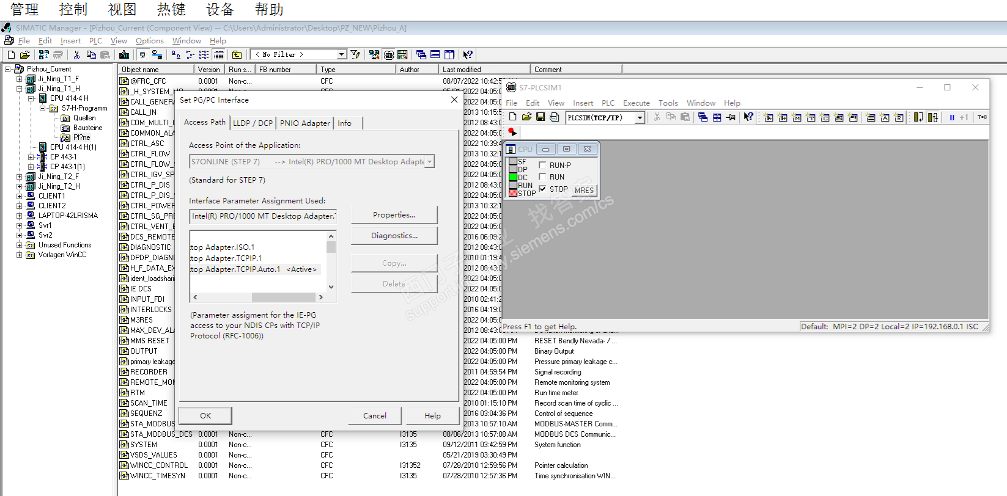Collapse the S7-H-Programm tree node
1007x496 pixels.
42,108
